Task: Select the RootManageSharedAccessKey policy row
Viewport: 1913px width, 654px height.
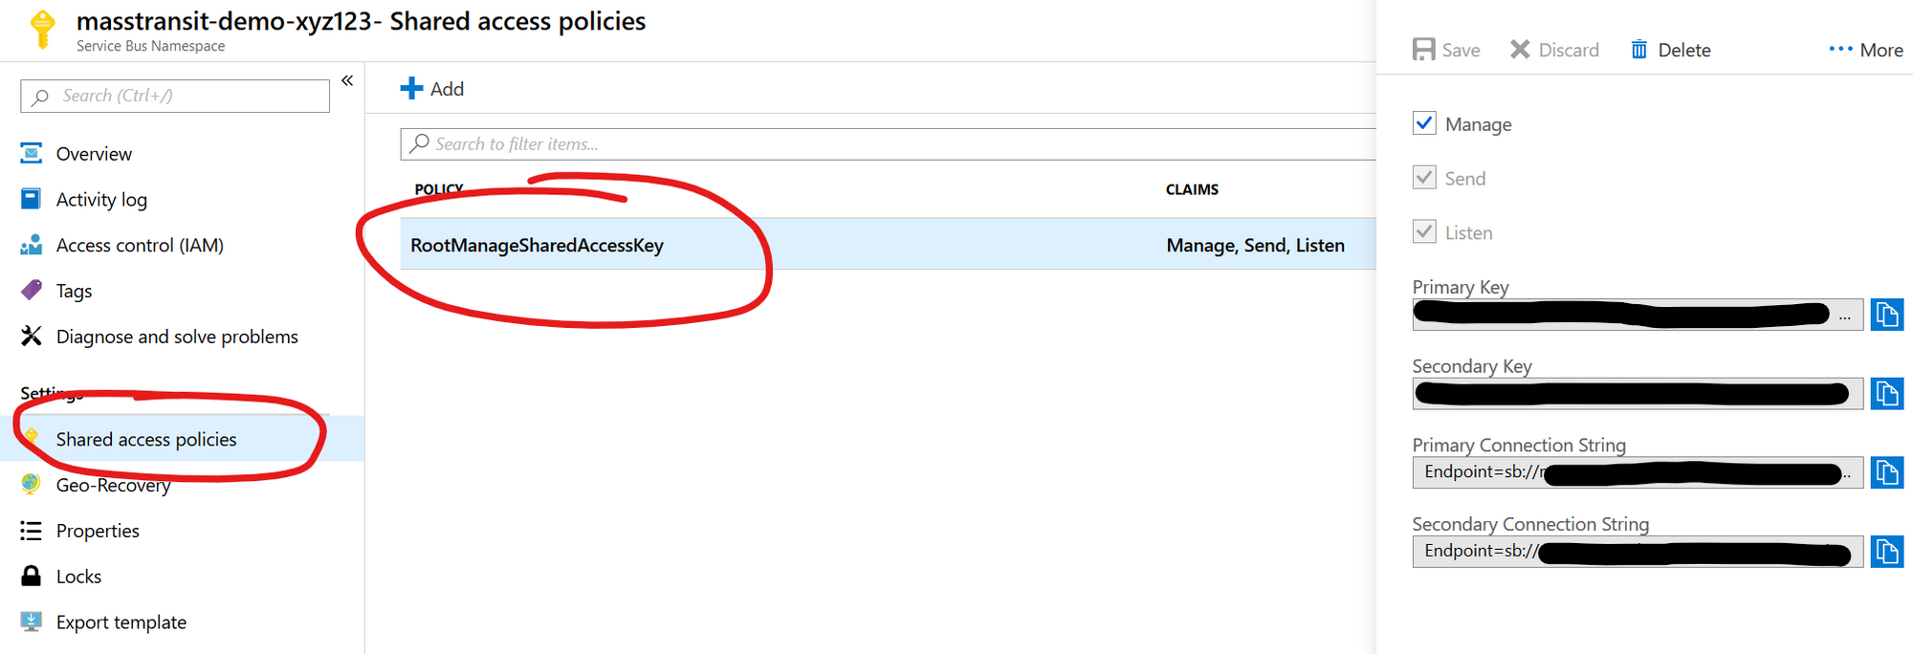Action: click(888, 245)
